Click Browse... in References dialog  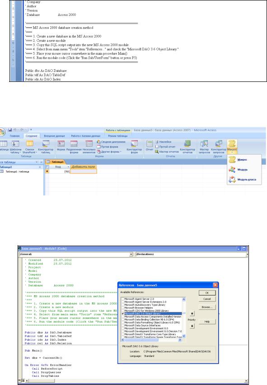[x=207, y=307]
